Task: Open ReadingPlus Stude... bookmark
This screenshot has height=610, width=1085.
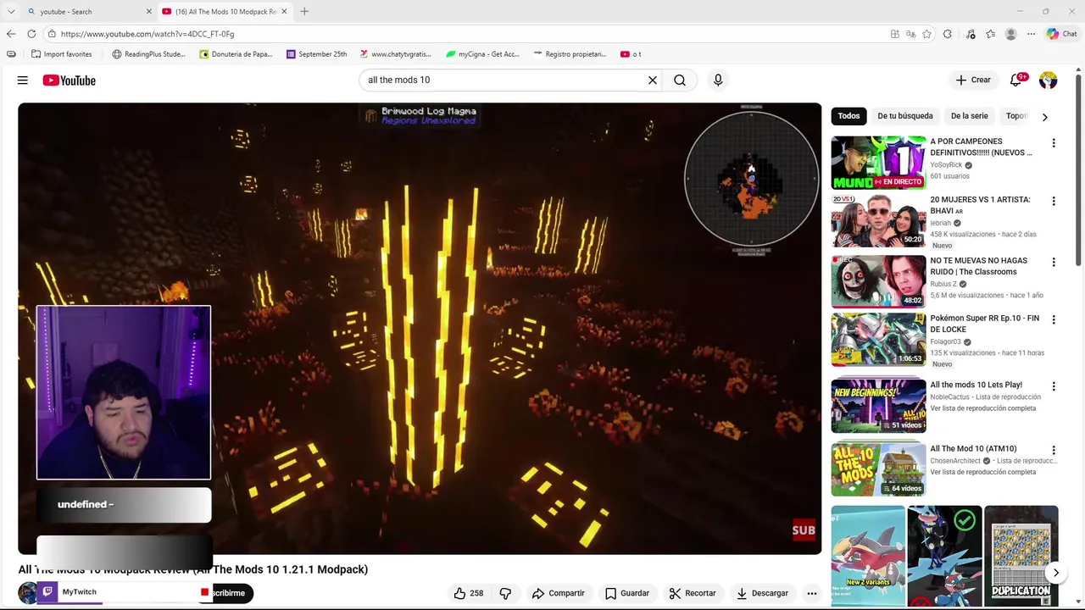Action: click(x=148, y=54)
